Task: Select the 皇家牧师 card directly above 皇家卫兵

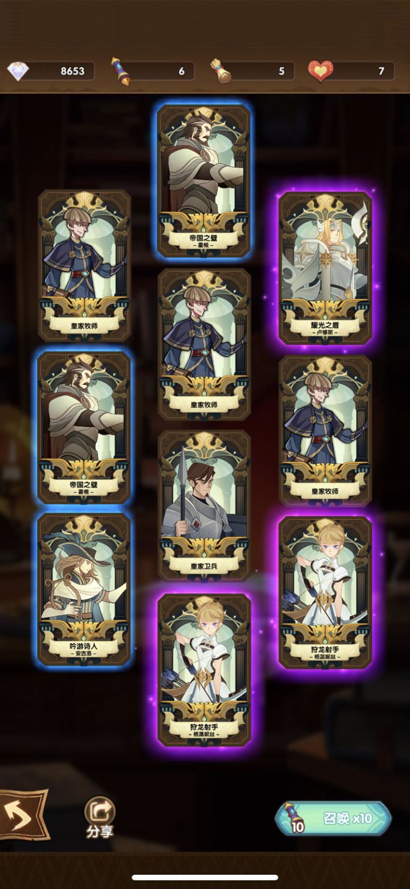Action: tap(204, 344)
